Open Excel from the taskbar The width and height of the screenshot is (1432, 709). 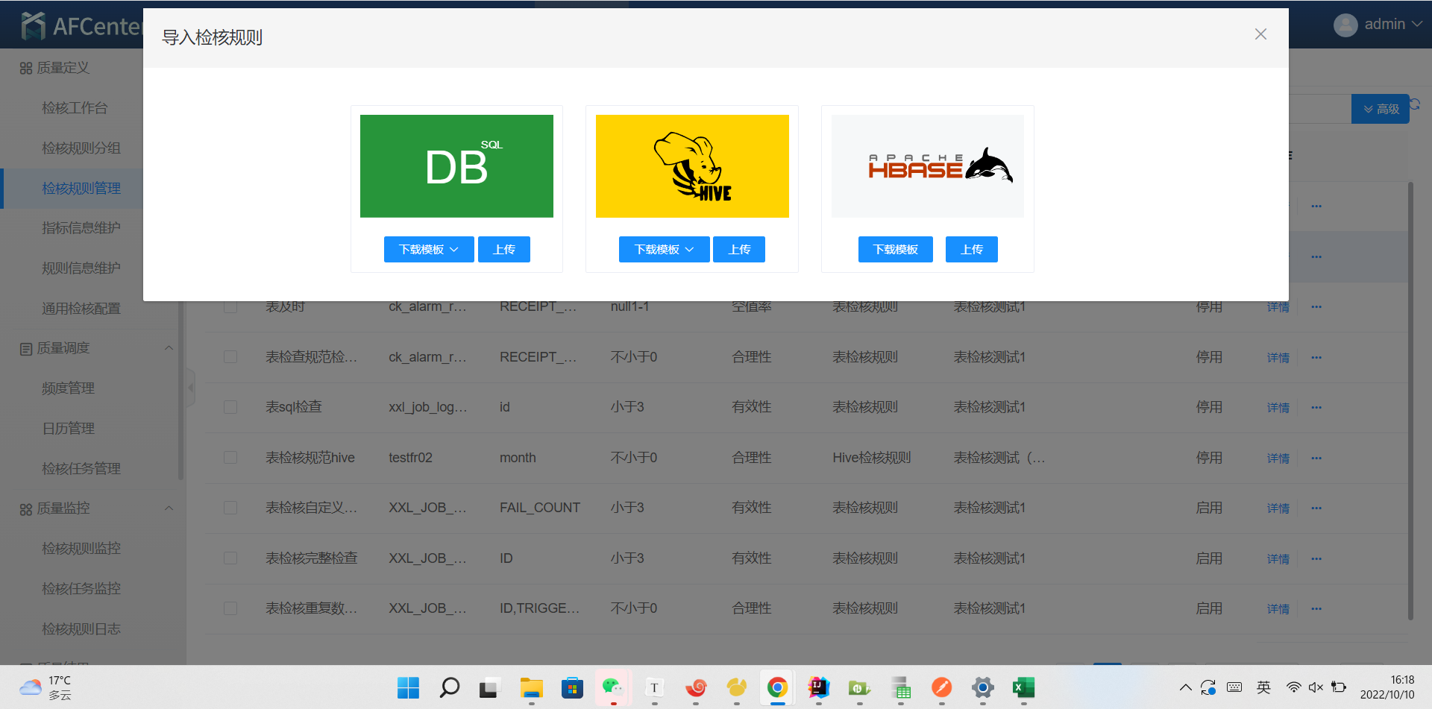pyautogui.click(x=1023, y=687)
